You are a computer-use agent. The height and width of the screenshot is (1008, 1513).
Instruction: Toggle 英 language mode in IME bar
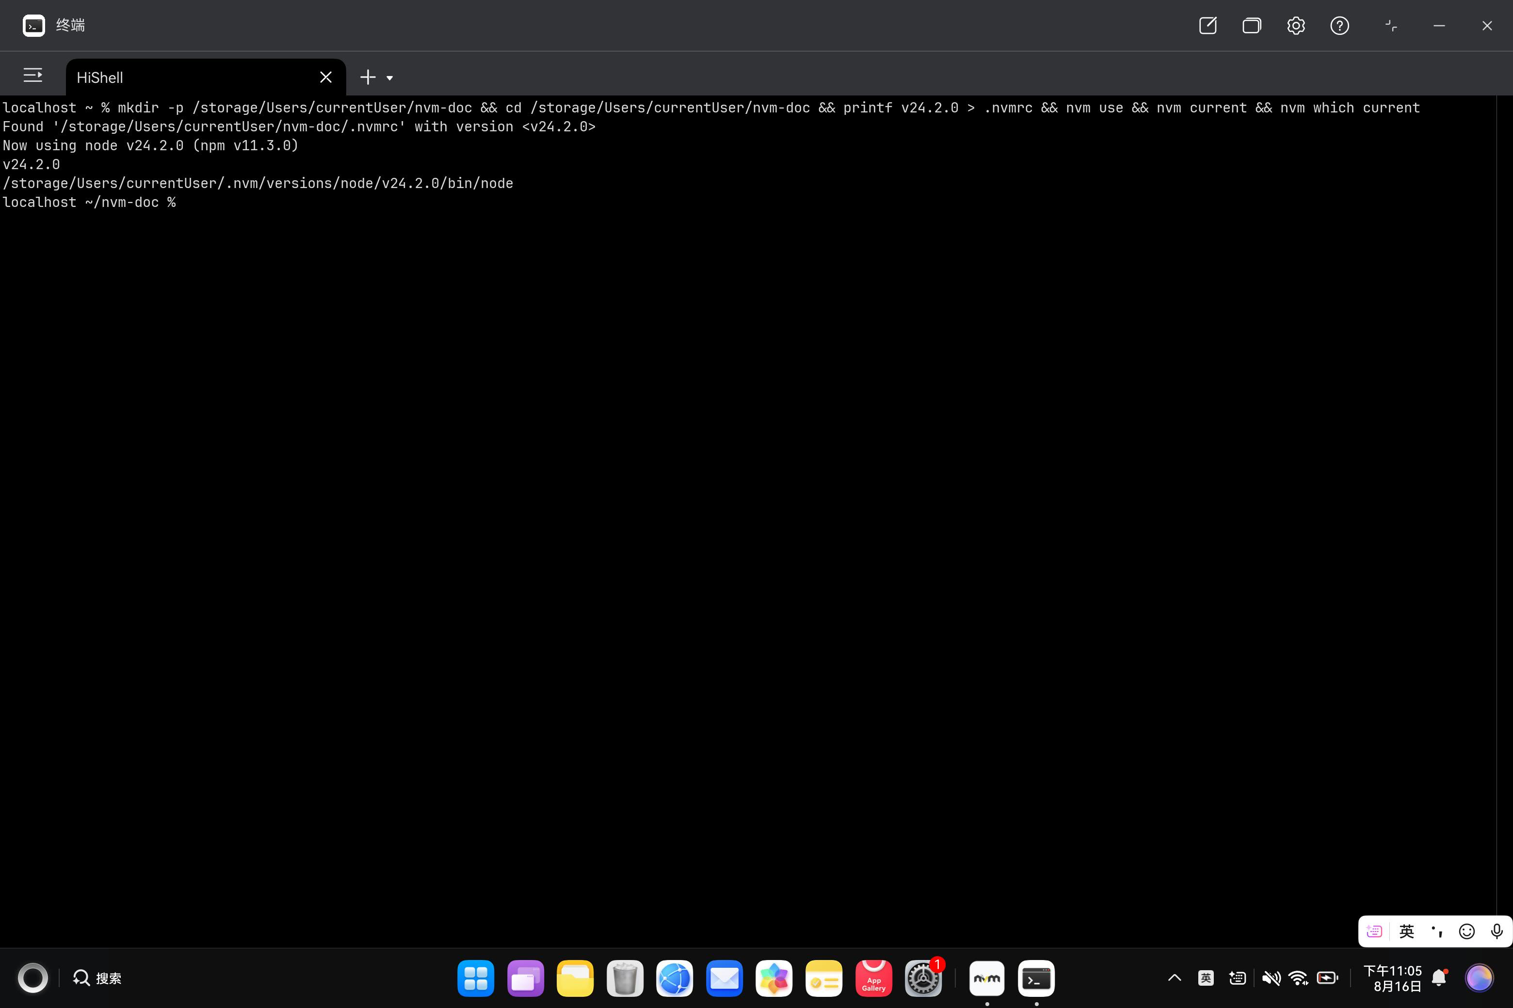1407,931
